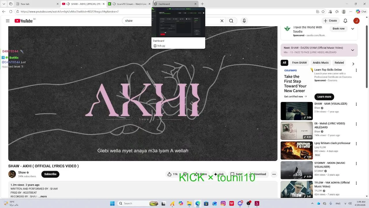
Task: Add page to favorites star
Action: [x=323, y=12]
